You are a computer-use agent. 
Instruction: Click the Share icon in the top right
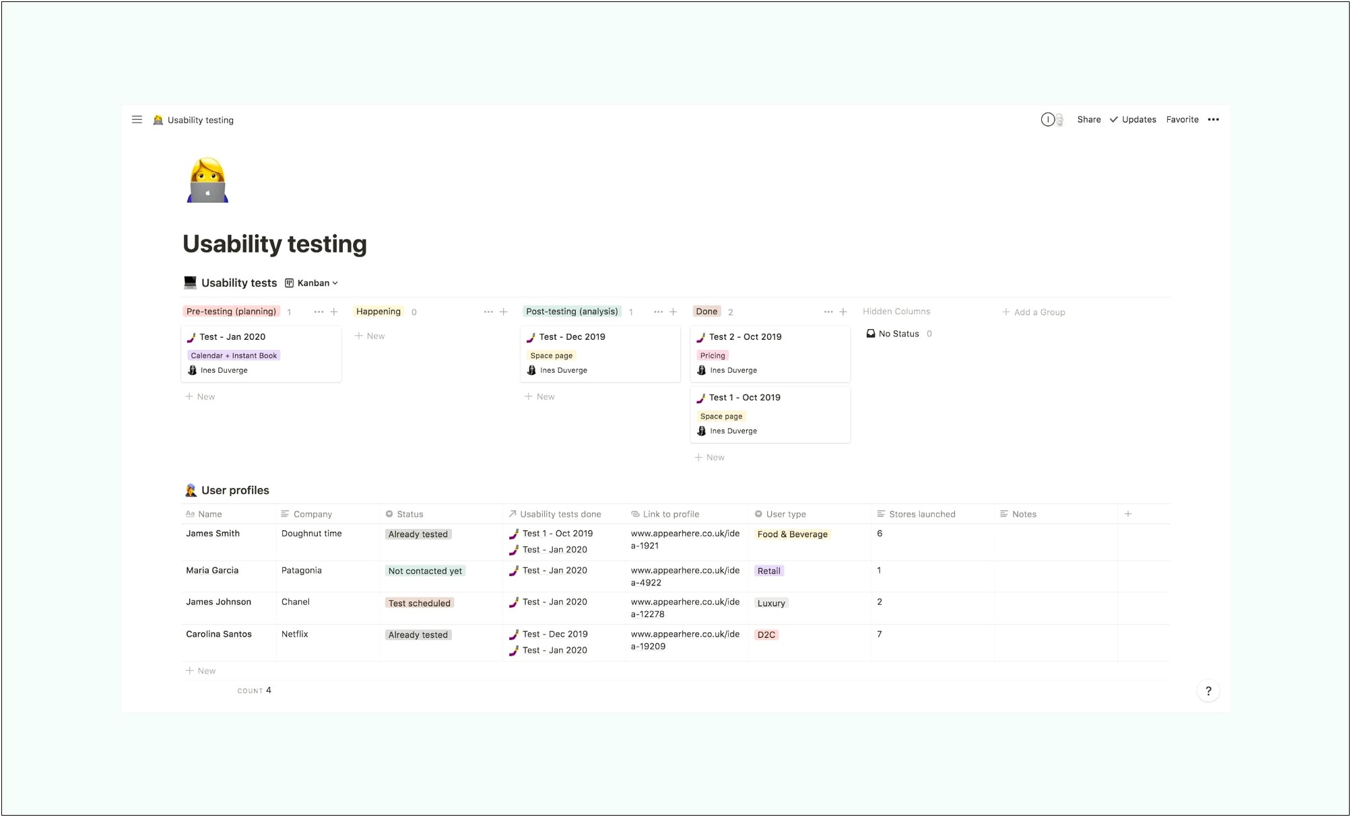pos(1088,120)
